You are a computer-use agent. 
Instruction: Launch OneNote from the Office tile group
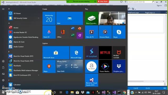point(80,35)
